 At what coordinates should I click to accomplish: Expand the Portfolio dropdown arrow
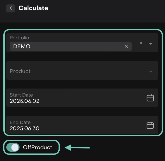(151, 44)
